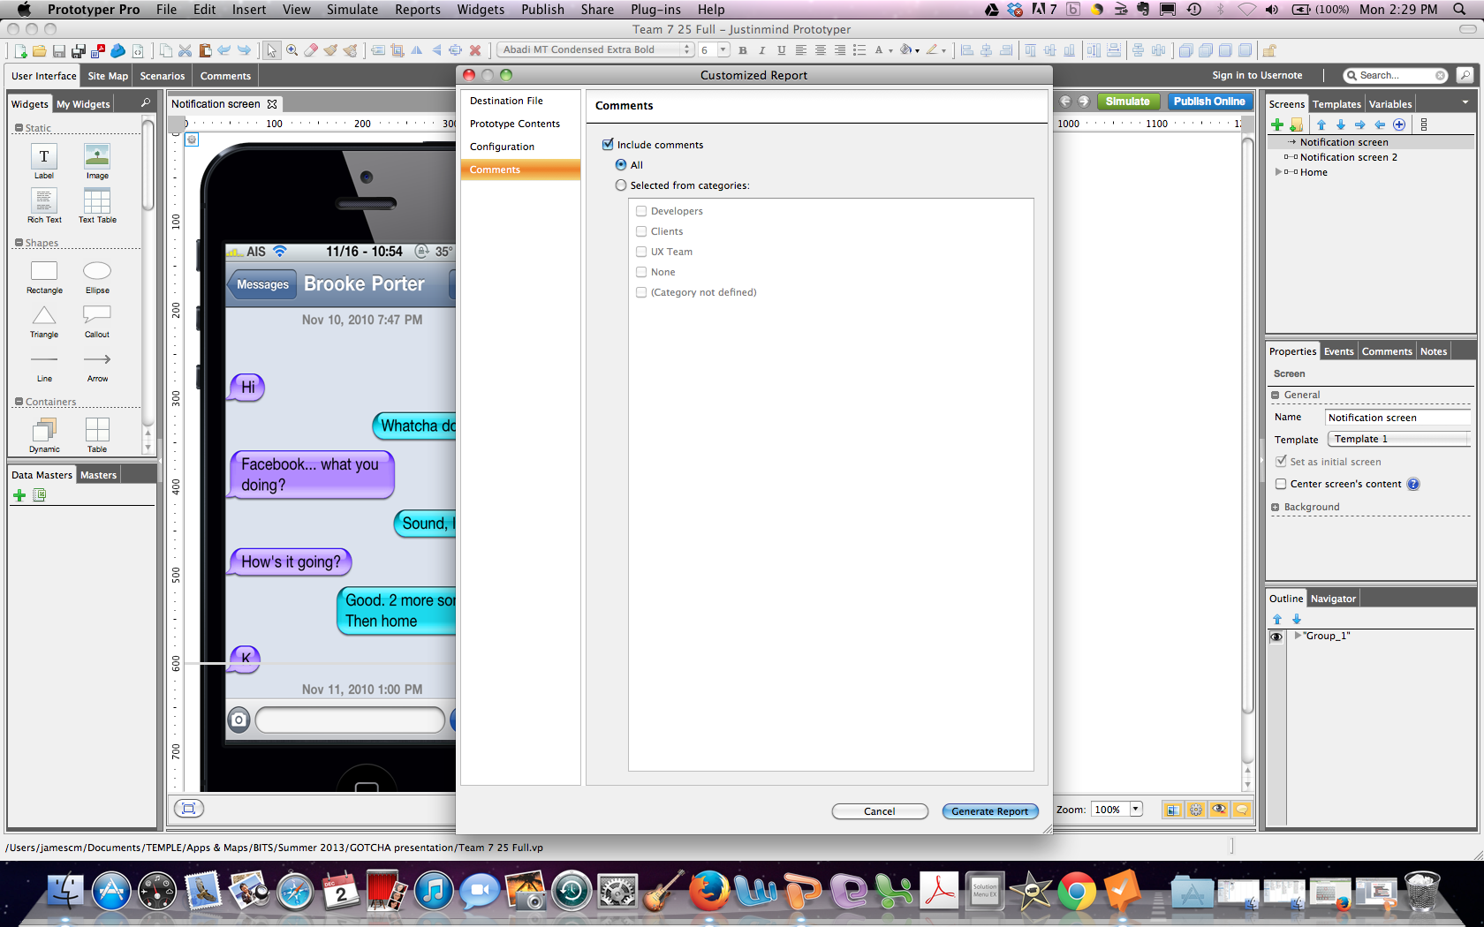Toggle visibility eye for Group_1
Screen dimensions: 1484x927
tap(1276, 637)
